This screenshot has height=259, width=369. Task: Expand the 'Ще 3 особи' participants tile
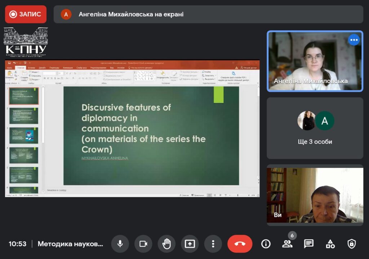pyautogui.click(x=315, y=128)
